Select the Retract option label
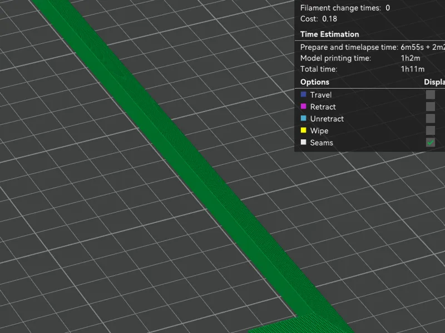This screenshot has height=333, width=445. point(323,107)
